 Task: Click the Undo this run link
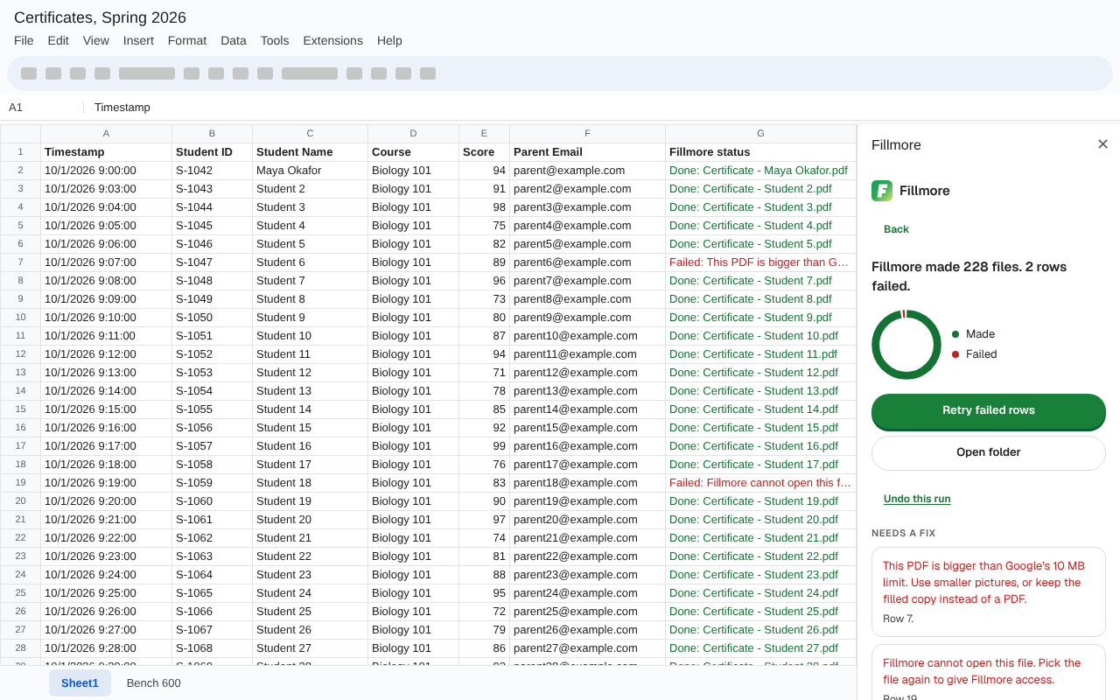pyautogui.click(x=917, y=499)
